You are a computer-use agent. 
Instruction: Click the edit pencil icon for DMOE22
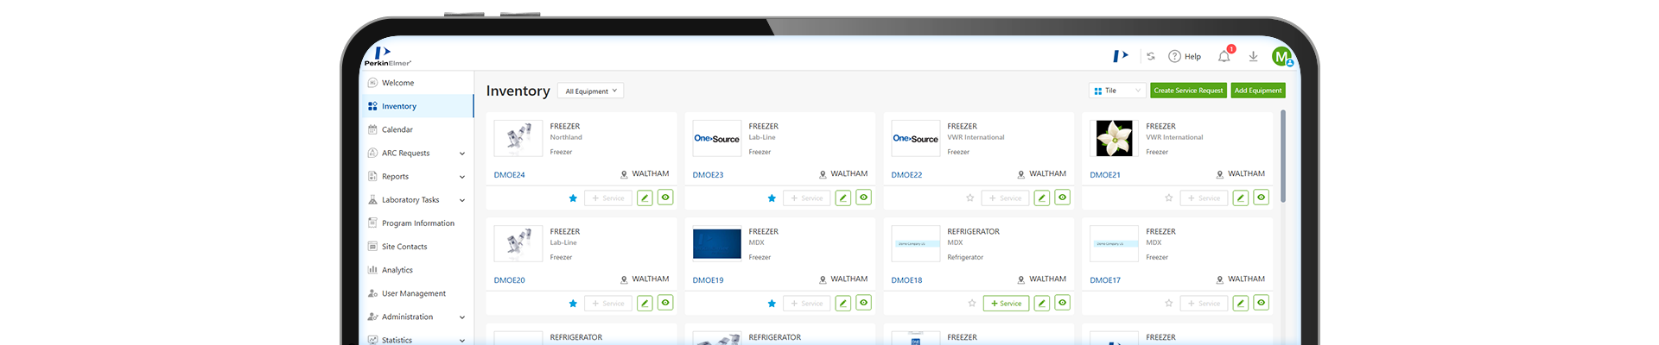(1042, 198)
